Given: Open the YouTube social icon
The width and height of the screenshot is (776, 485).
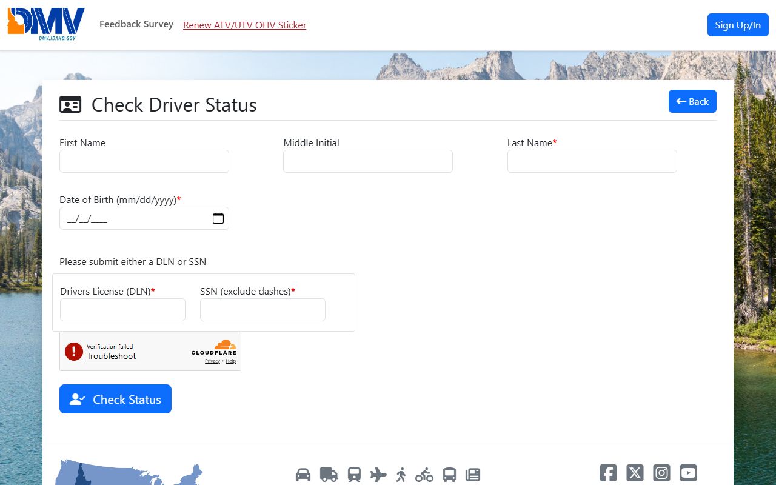Looking at the screenshot, I should (688, 473).
